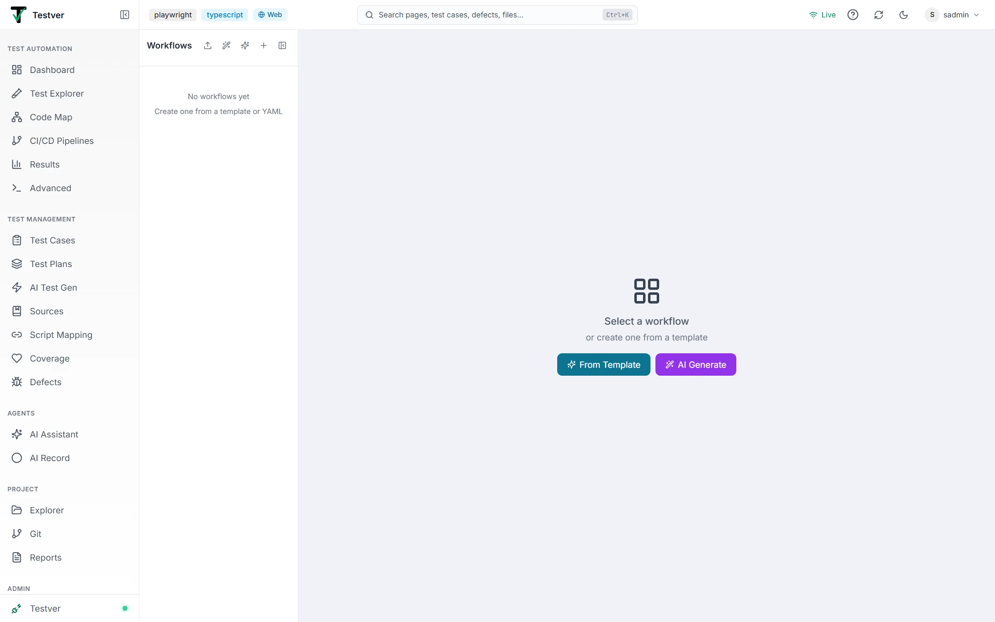Click the S user avatar
Viewport: 995px width, 622px height.
tap(932, 15)
